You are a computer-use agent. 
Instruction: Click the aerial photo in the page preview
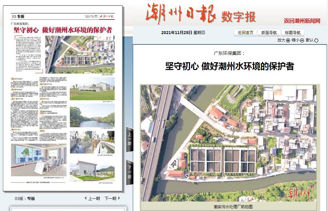coord(80,54)
